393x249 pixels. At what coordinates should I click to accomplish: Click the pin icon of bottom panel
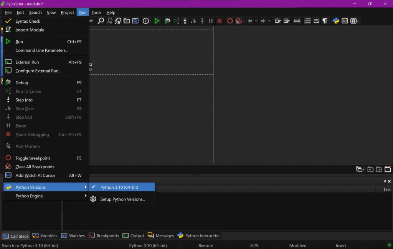point(385,181)
